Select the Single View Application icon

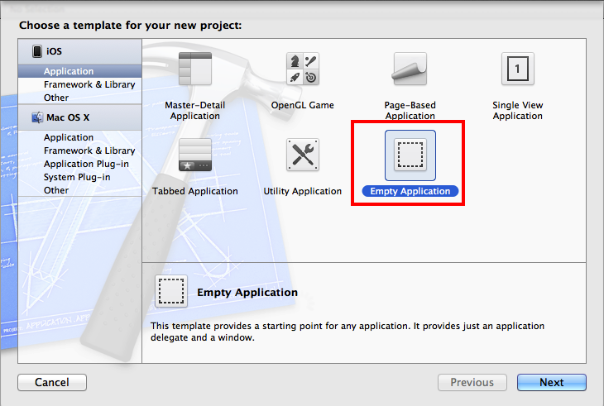(x=518, y=69)
